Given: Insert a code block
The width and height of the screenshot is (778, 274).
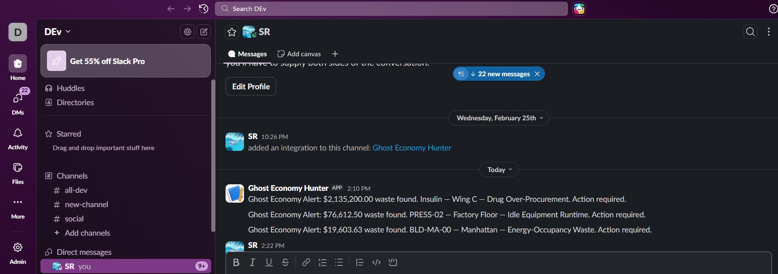Looking at the screenshot, I should point(393,262).
